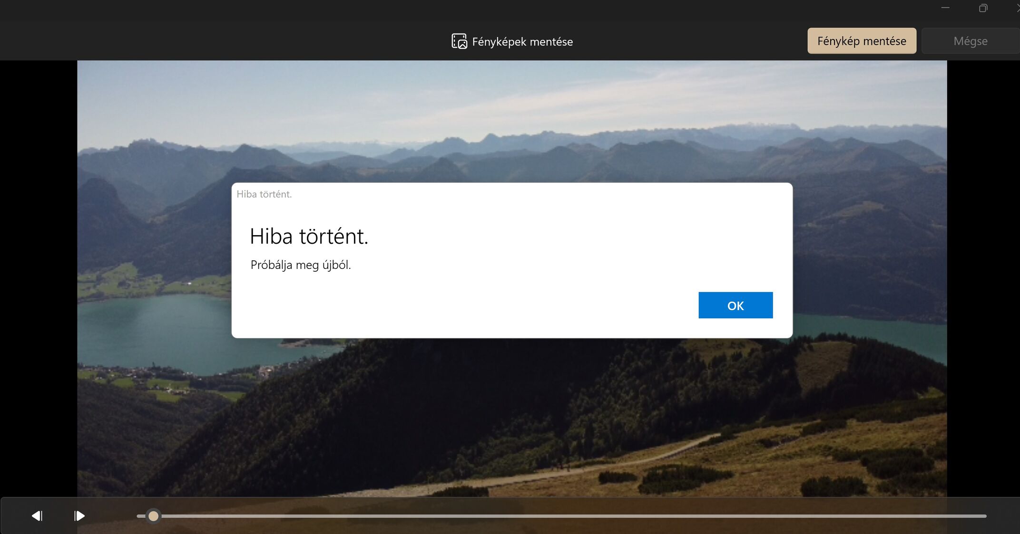This screenshot has height=534, width=1020.
Task: Click the Fényképek mentése header icon
Action: pyautogui.click(x=459, y=41)
